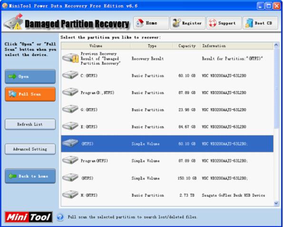Click the 23.98 GB capacity cell
The width and height of the screenshot is (283, 227).
coord(187,110)
